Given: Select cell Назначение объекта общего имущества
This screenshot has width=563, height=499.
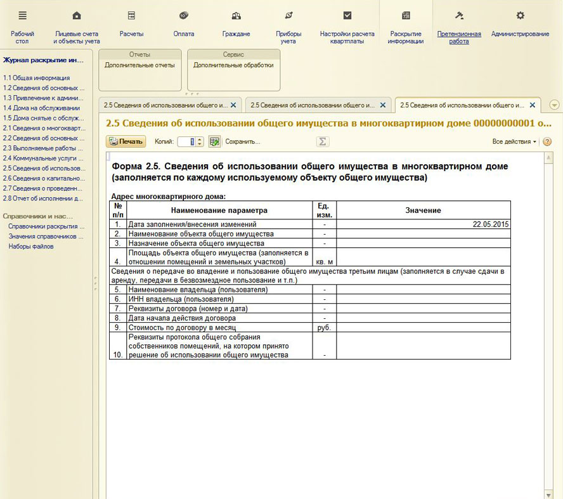Looking at the screenshot, I should click(219, 243).
